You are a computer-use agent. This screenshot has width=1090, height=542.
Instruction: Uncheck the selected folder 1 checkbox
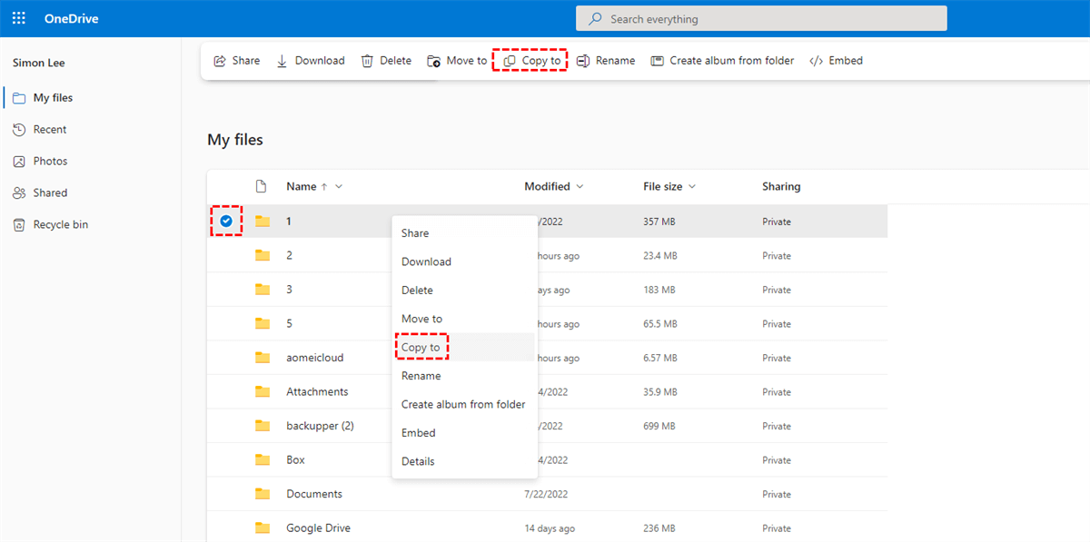[x=226, y=221]
